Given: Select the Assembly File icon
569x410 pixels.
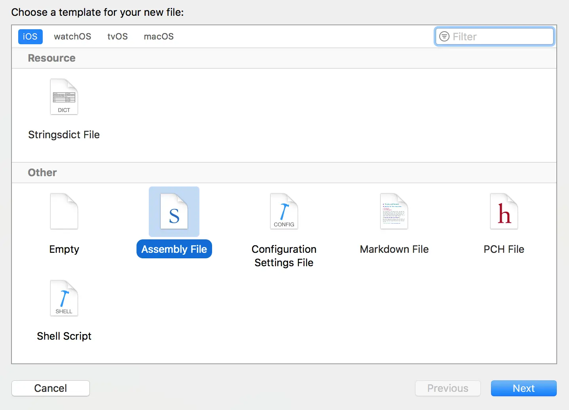Looking at the screenshot, I should pyautogui.click(x=174, y=211).
